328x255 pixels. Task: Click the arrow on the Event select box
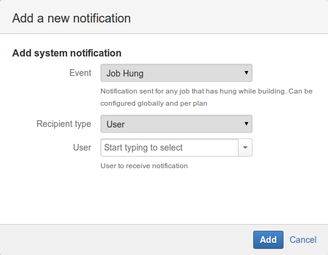(246, 73)
